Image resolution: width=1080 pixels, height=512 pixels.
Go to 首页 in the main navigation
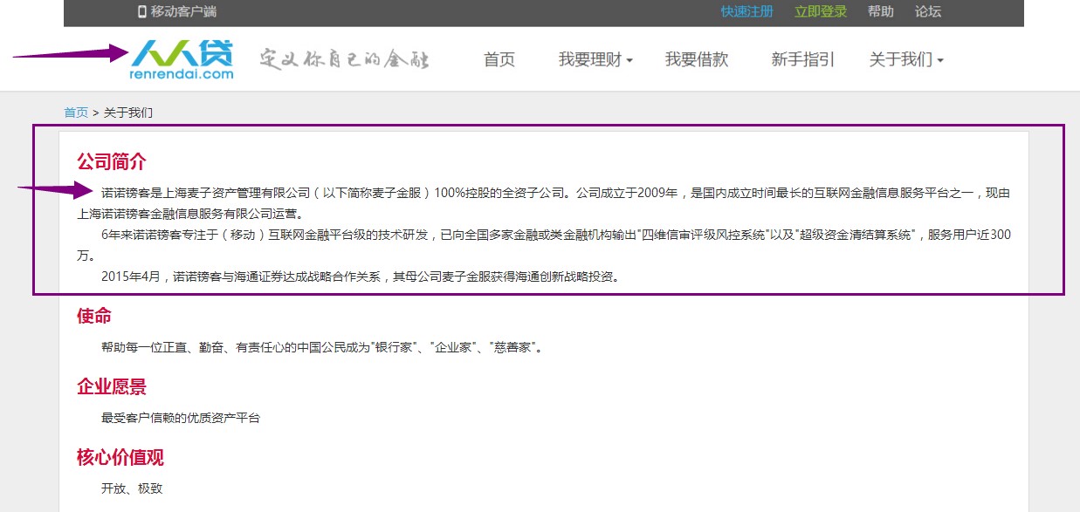tap(499, 59)
